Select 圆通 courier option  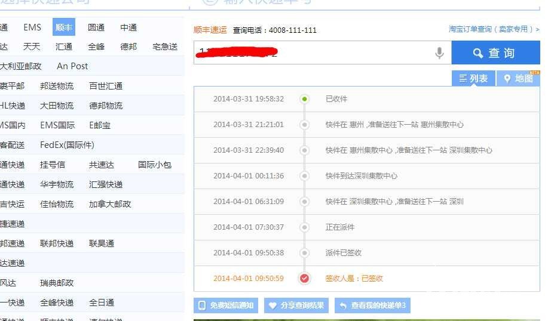tap(96, 27)
